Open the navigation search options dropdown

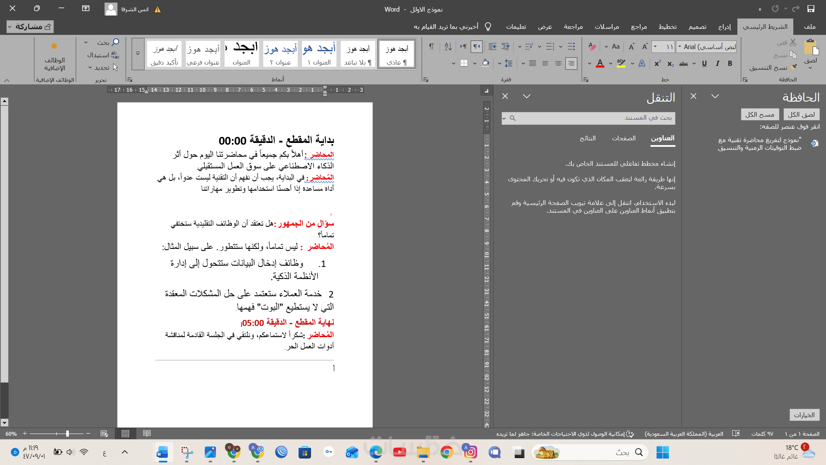504,118
